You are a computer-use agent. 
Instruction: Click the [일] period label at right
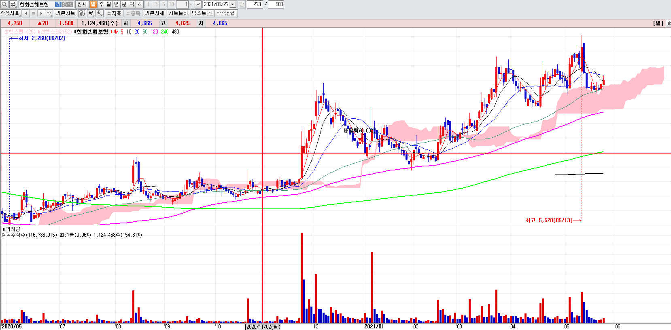658,23
